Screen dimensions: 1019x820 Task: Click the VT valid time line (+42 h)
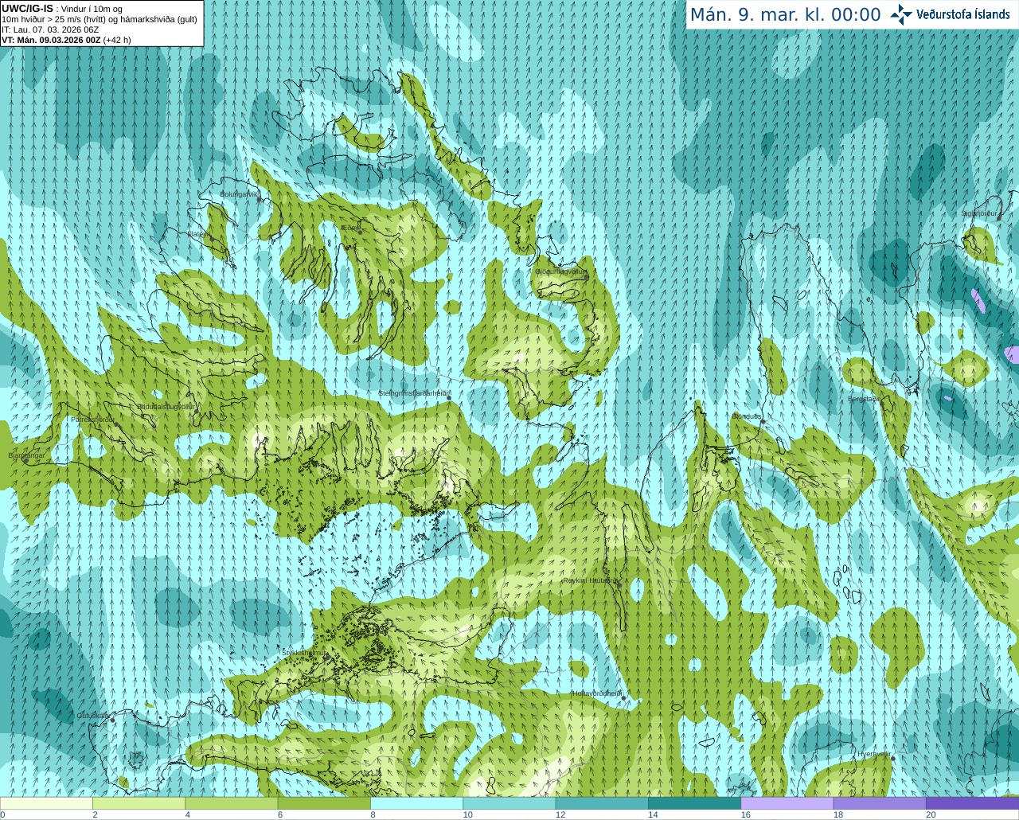(x=67, y=40)
